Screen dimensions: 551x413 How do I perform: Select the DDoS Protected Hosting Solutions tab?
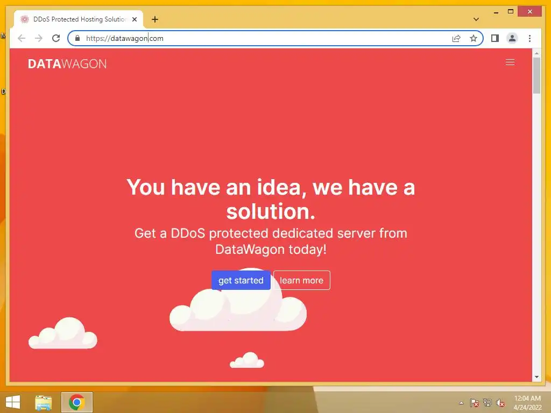pos(79,19)
